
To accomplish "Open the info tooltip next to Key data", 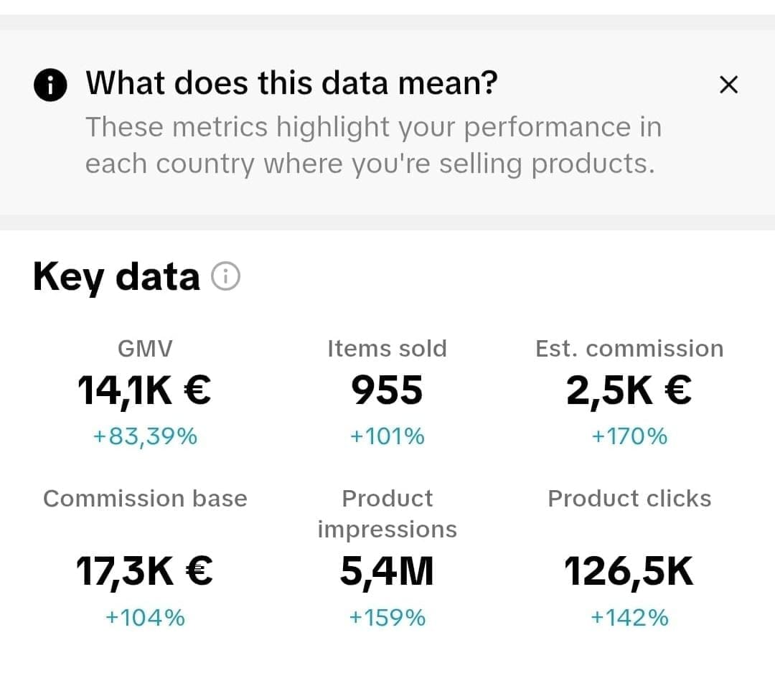I will pos(225,276).
